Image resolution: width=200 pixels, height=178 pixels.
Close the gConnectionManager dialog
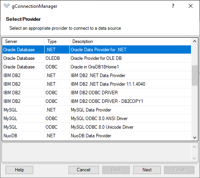(x=191, y=6)
